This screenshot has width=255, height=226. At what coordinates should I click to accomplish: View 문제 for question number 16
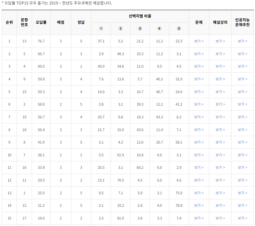click(198, 167)
